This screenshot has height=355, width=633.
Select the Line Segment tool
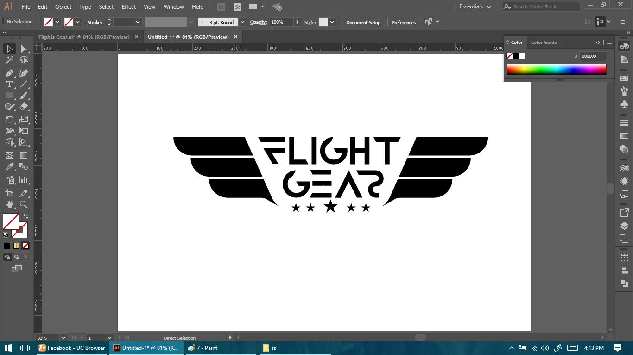(x=24, y=84)
